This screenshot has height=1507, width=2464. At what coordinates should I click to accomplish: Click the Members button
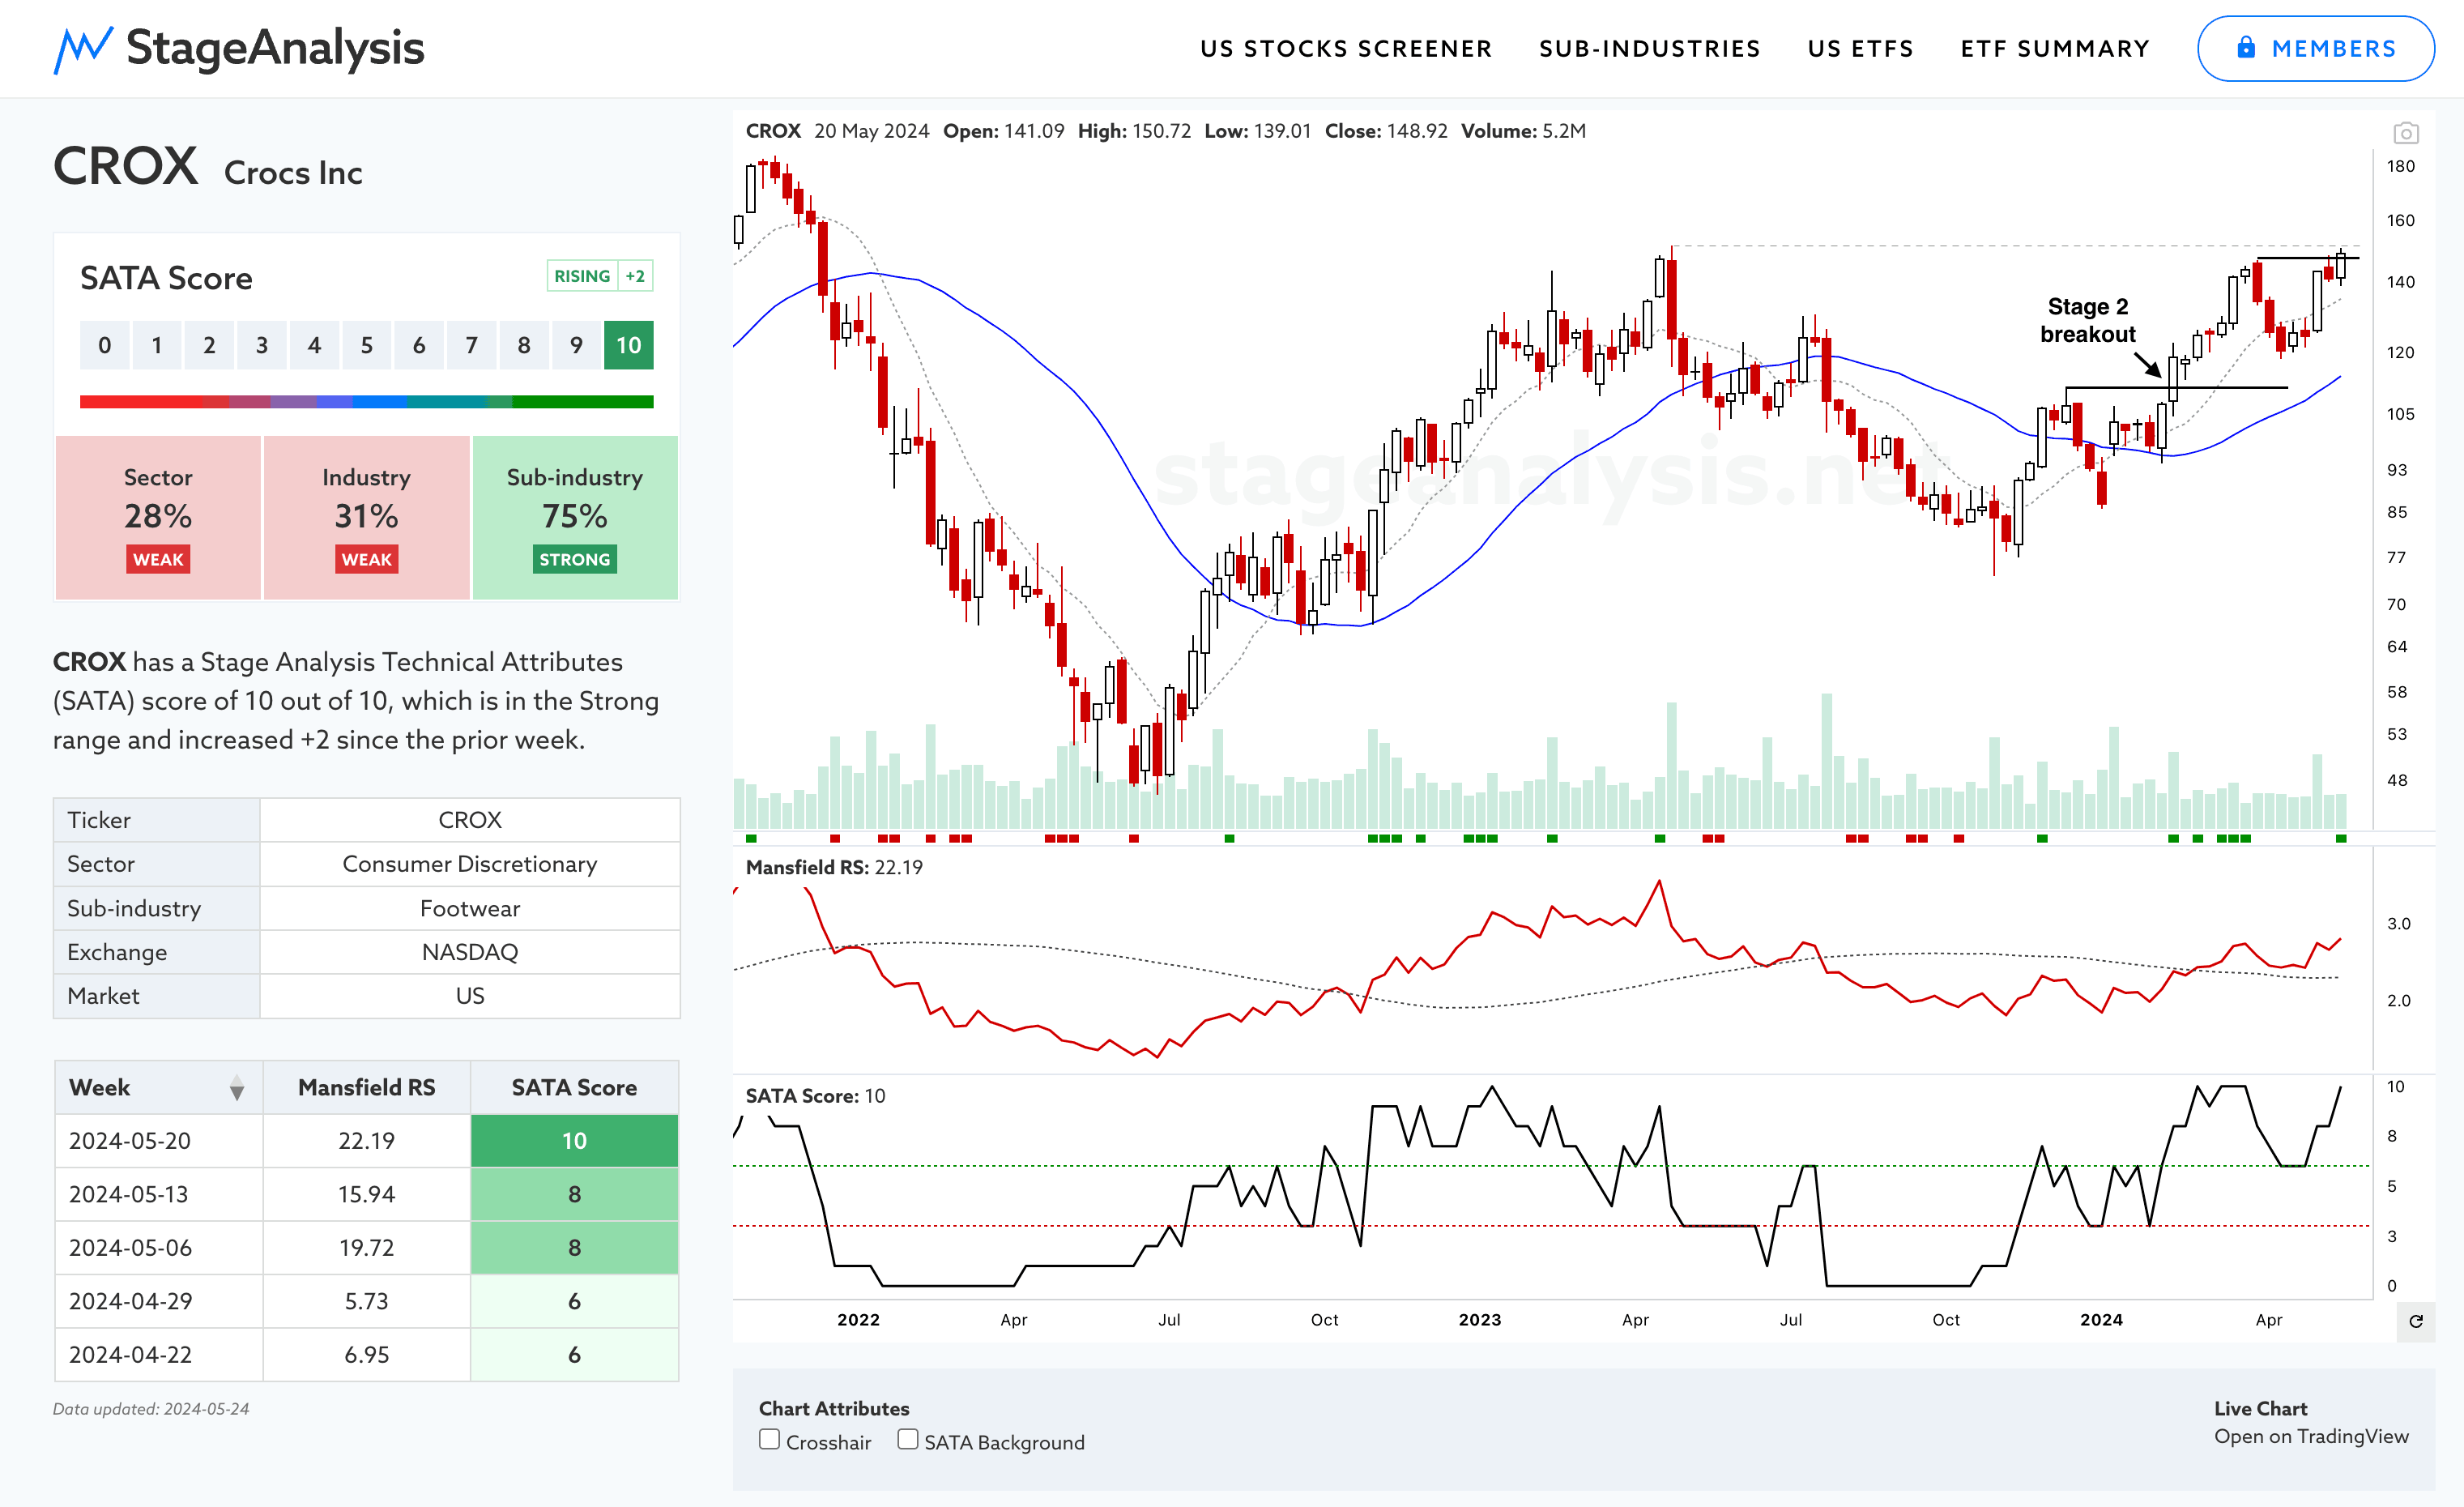(2316, 49)
